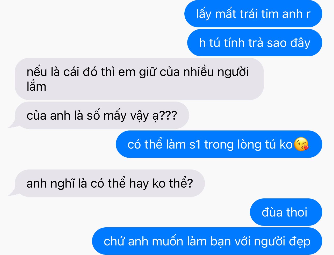Select the blue message 'h tú tính trả sao đây'

point(255,43)
